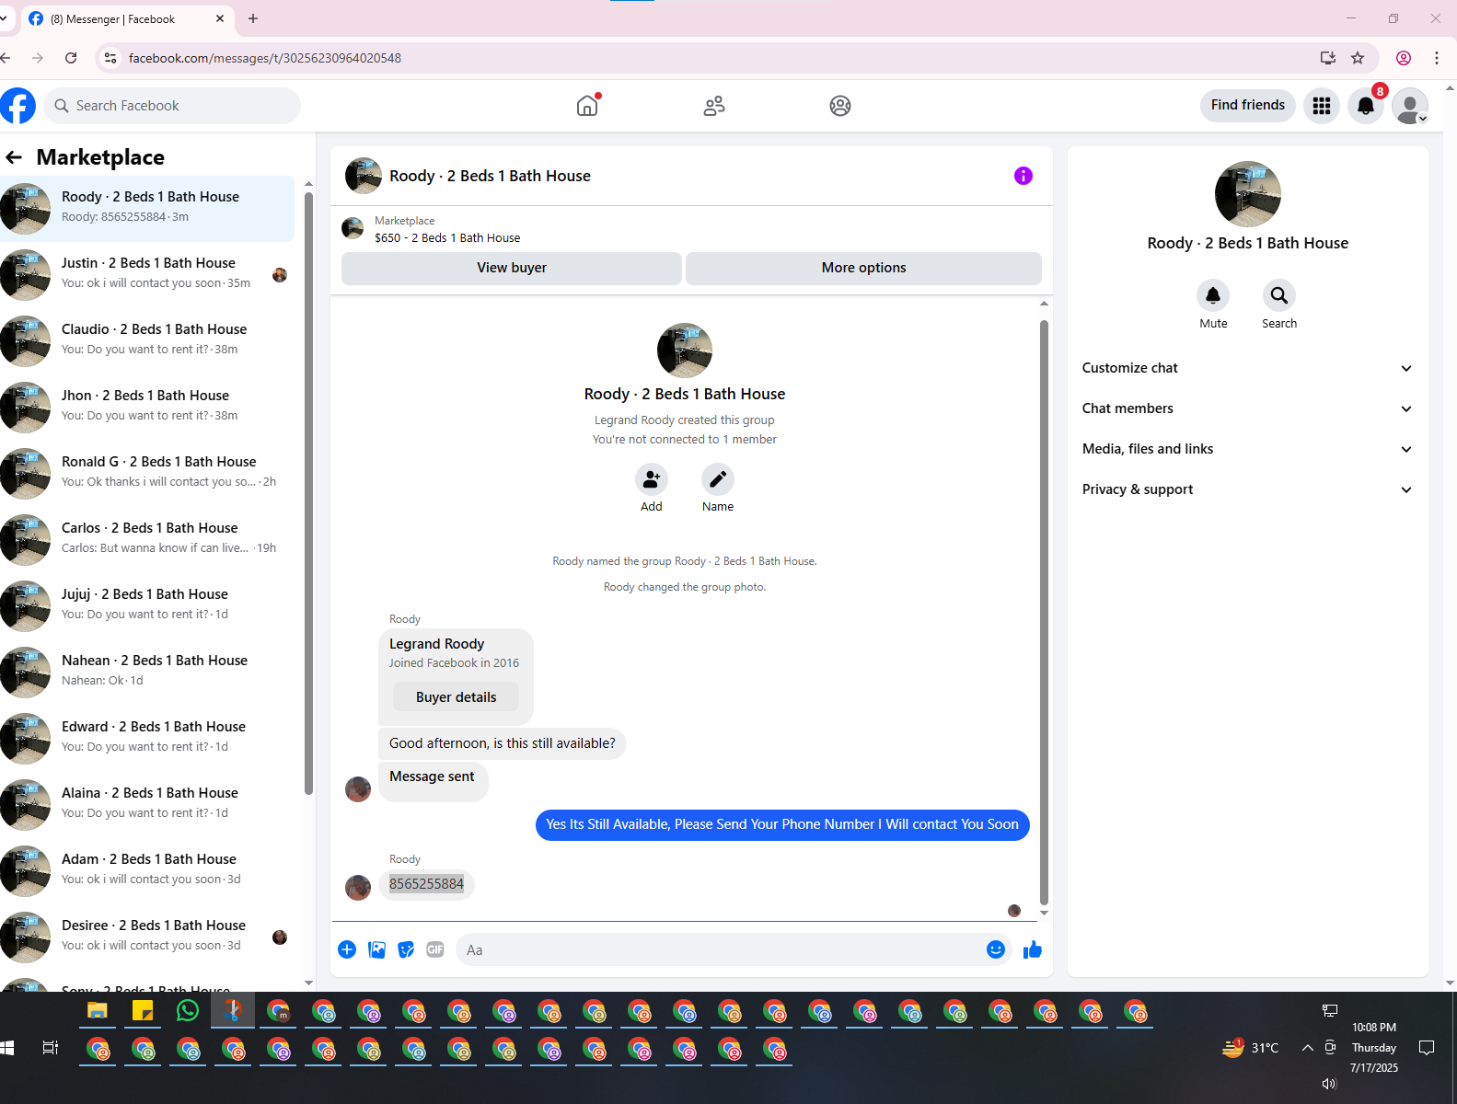Open Ronald G 2 Beds 1 Bath House chat
This screenshot has height=1104, width=1457.
point(147,474)
